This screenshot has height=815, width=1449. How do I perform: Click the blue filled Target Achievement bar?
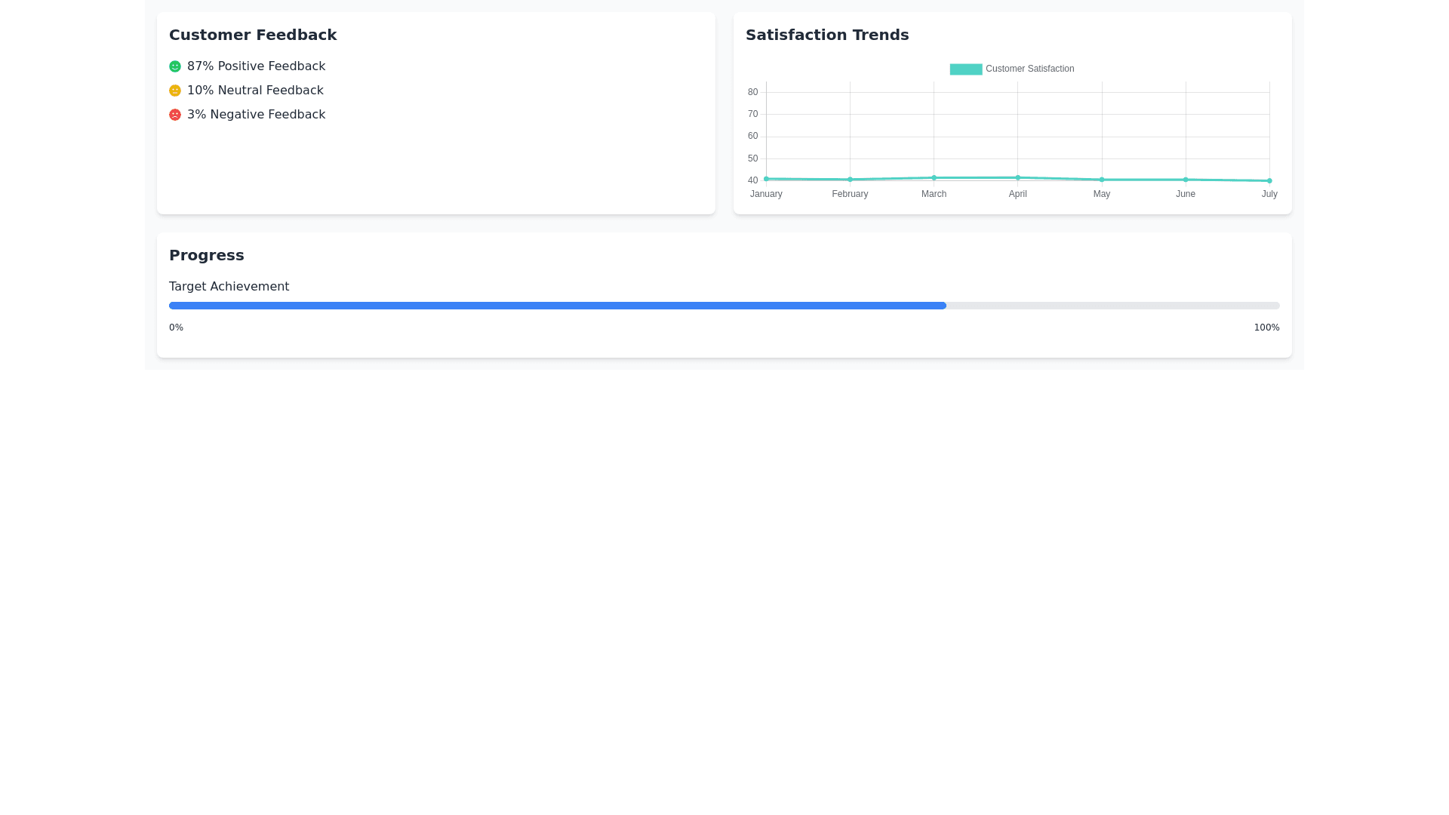pyautogui.click(x=557, y=306)
